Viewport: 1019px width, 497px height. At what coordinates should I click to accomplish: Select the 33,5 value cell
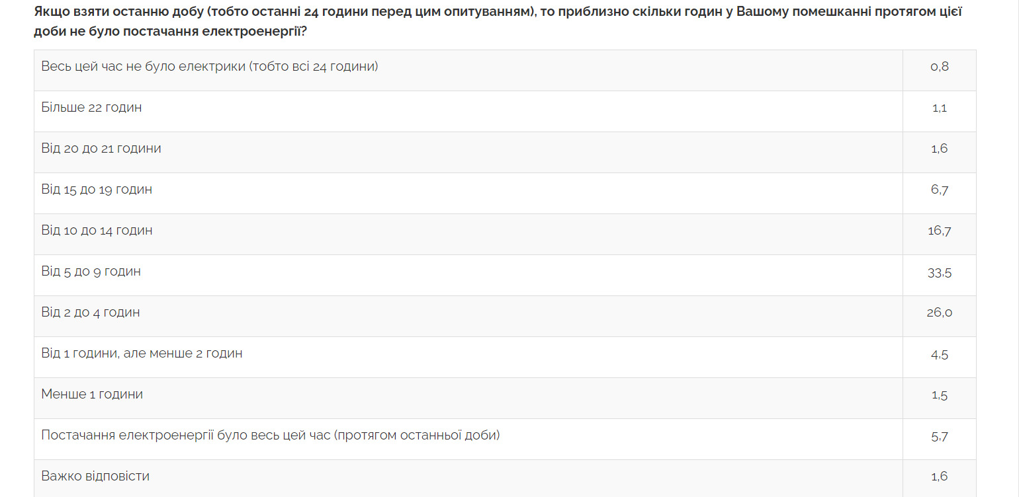tap(940, 276)
